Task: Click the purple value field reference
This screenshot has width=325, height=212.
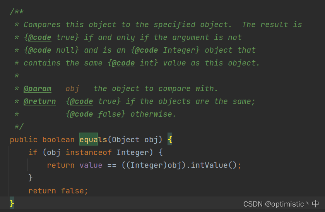Action: 91,165
